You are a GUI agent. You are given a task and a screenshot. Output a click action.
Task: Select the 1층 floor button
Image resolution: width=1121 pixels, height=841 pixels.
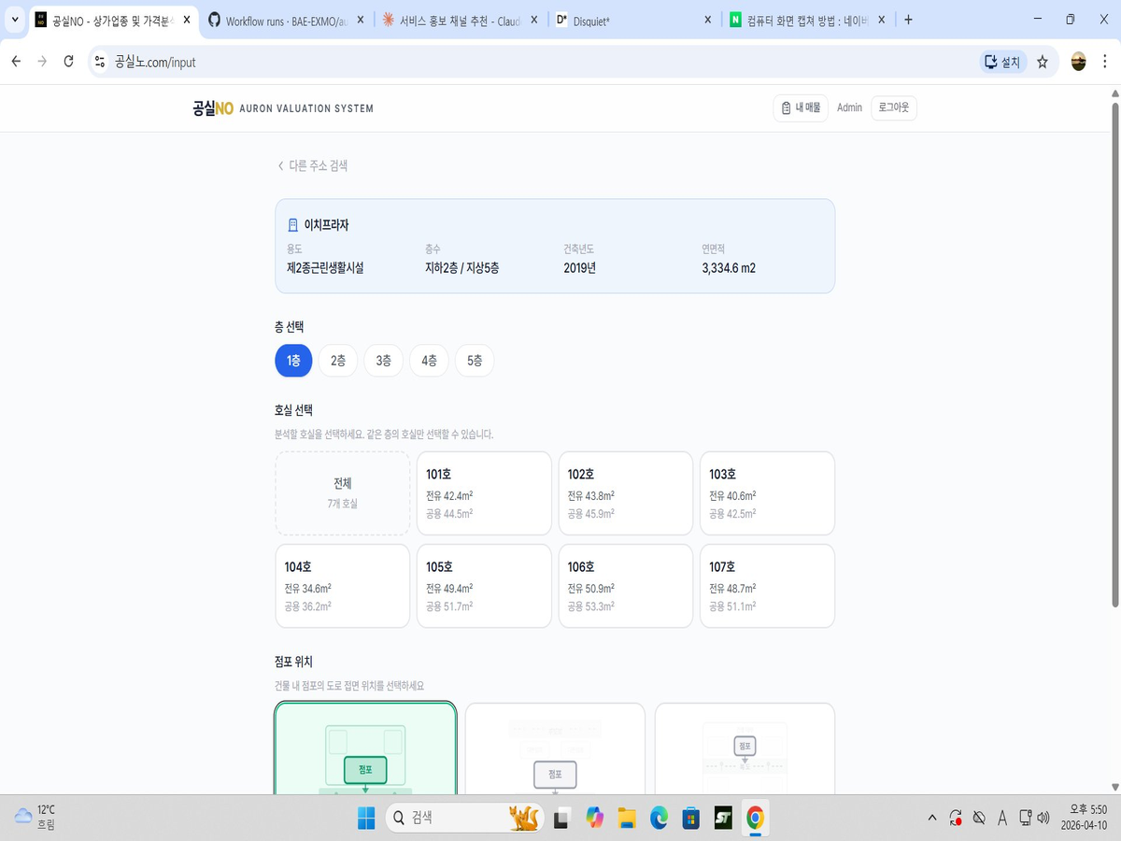pos(293,361)
